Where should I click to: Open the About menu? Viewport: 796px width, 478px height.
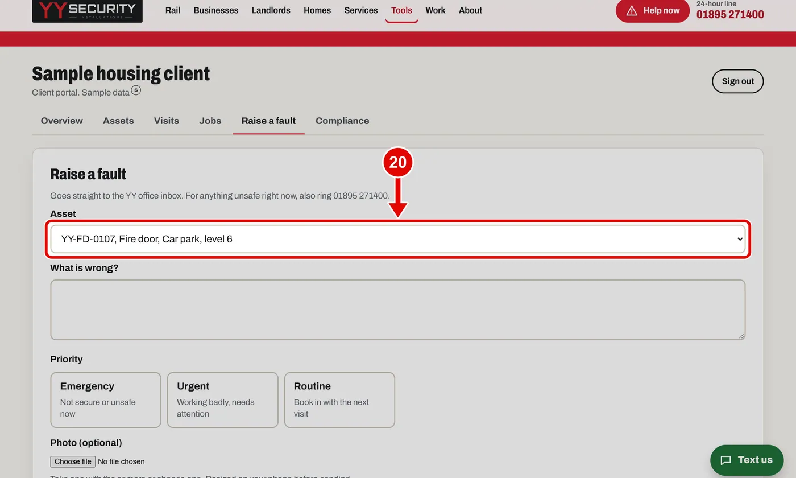470,10
